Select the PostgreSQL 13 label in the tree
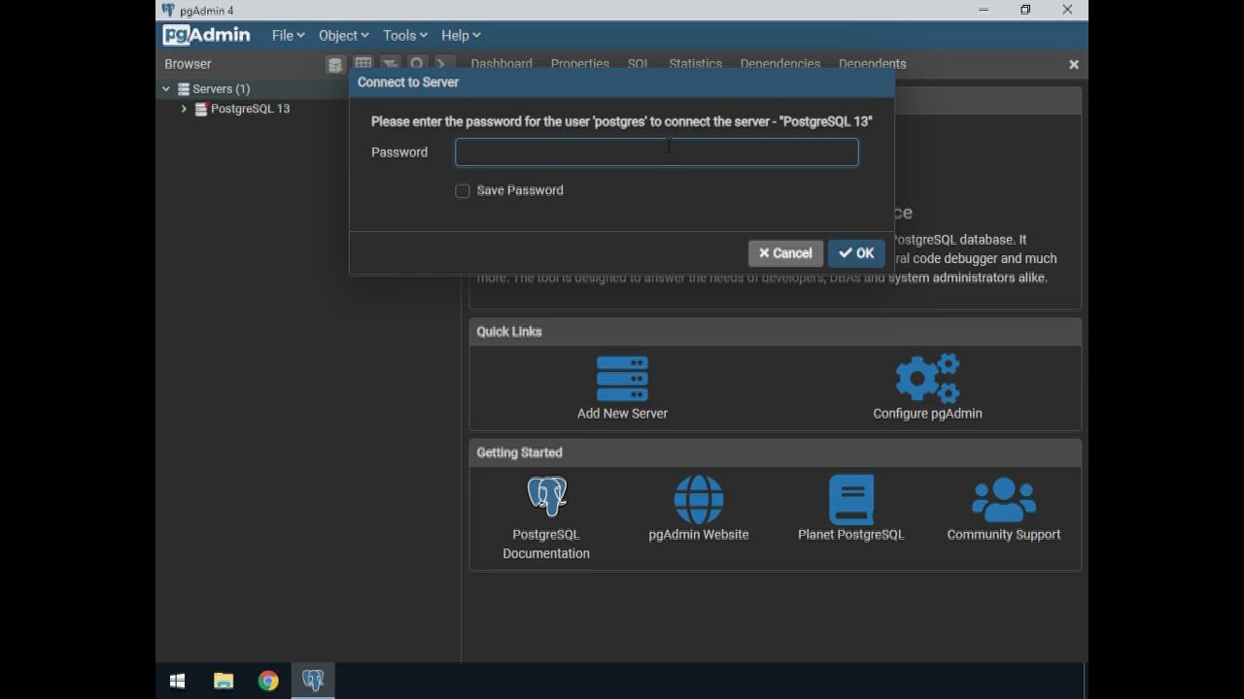The width and height of the screenshot is (1244, 699). tap(251, 109)
